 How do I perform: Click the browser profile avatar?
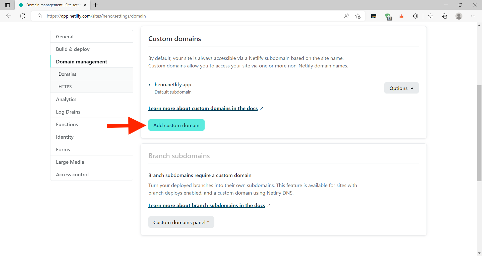[x=459, y=16]
